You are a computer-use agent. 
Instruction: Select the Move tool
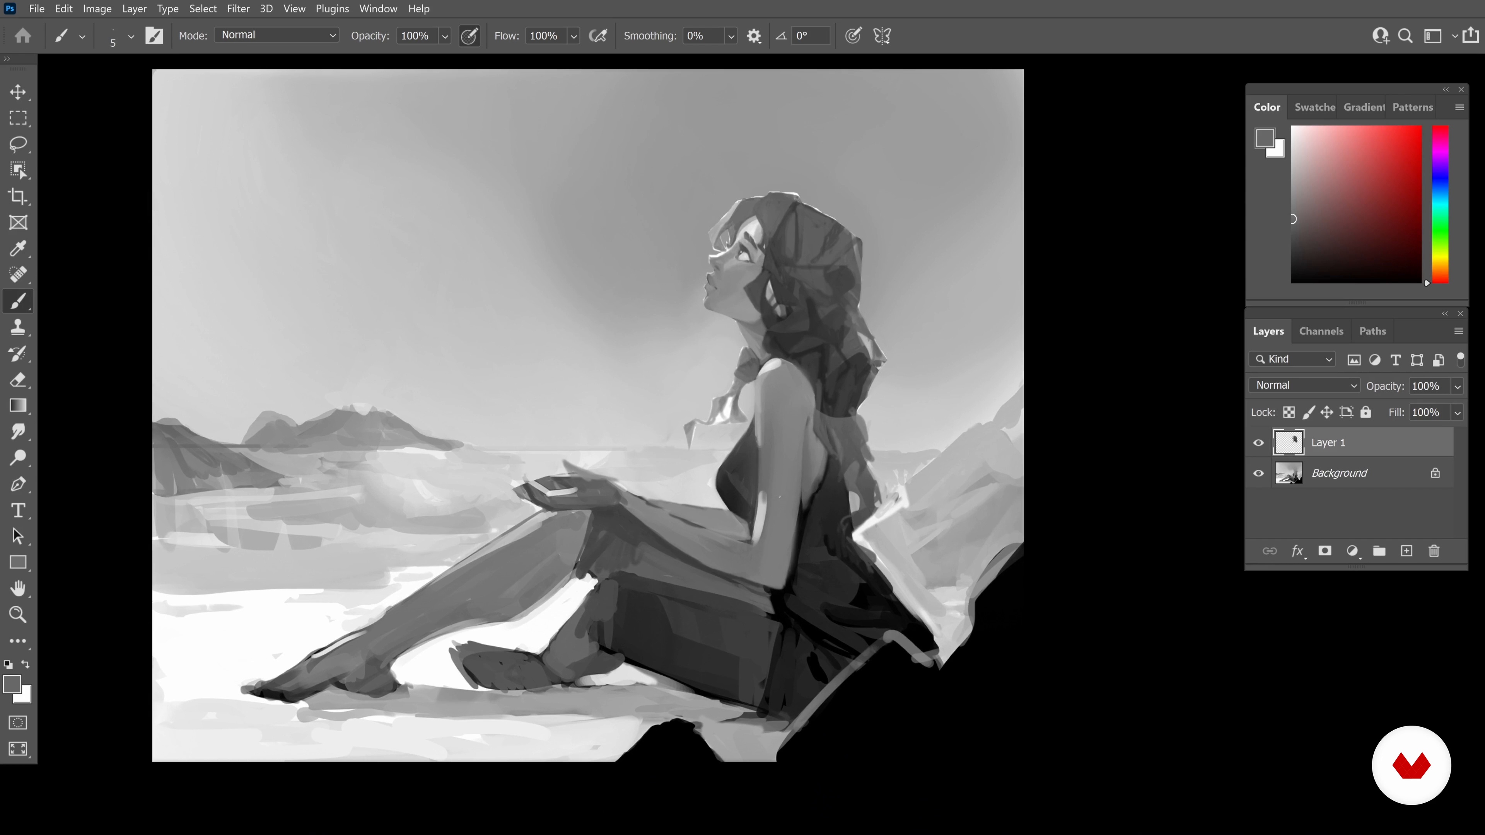click(x=18, y=92)
